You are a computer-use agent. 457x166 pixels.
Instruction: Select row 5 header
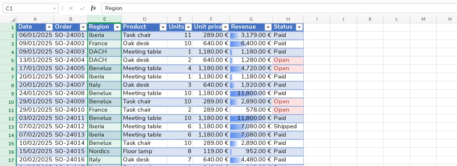click(8, 60)
